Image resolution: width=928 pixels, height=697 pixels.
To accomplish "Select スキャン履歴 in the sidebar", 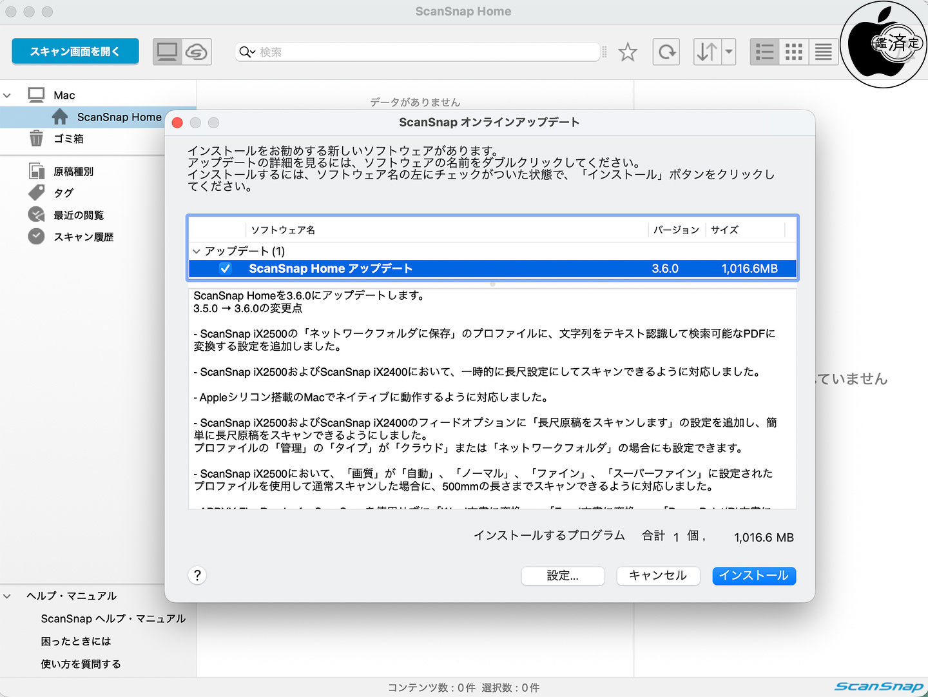I will [83, 237].
